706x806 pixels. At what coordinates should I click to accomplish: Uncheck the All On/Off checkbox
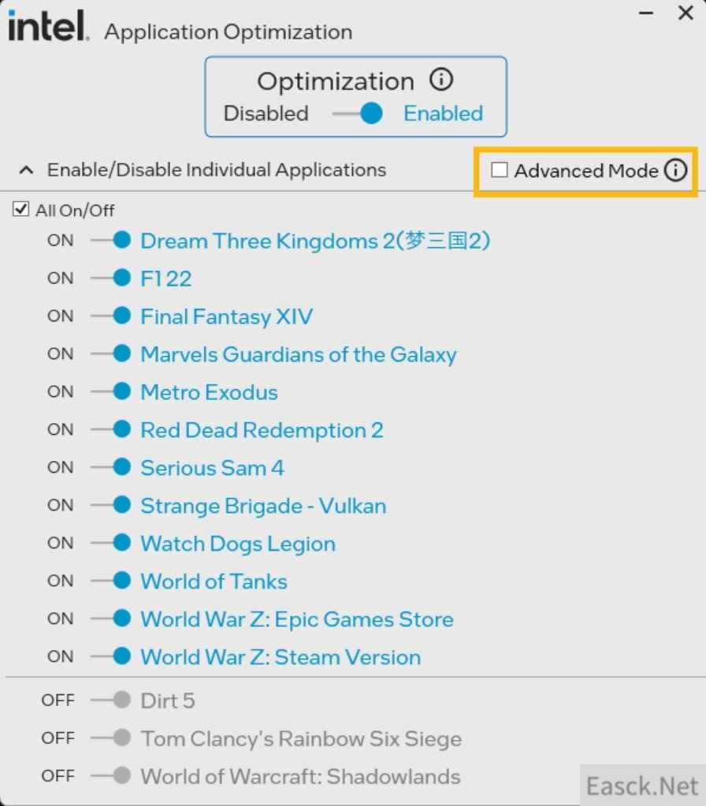(20, 210)
